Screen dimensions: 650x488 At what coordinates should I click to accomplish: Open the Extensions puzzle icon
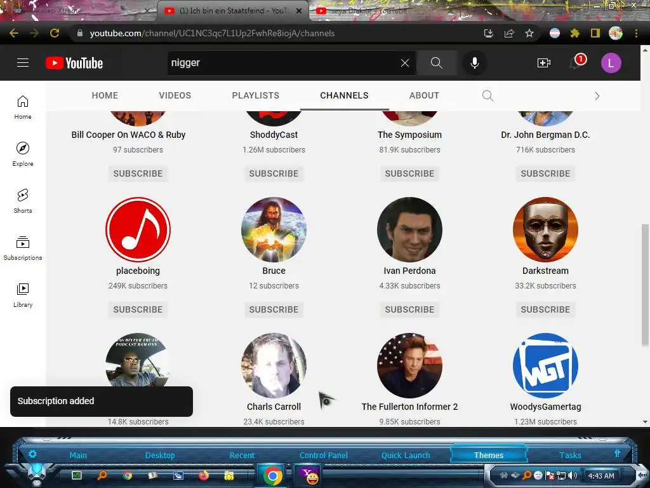[574, 33]
